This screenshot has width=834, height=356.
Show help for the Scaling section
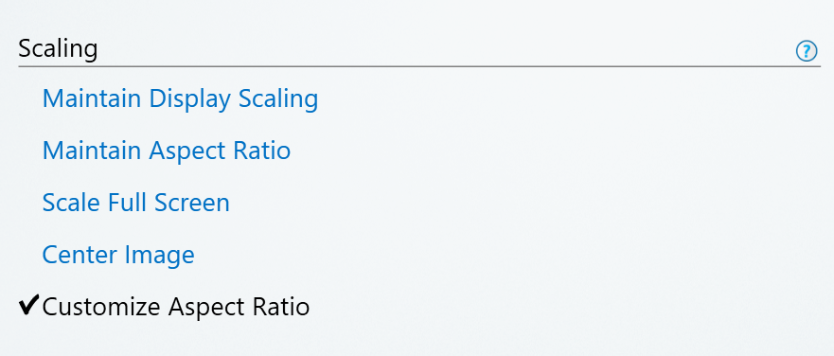click(x=807, y=51)
